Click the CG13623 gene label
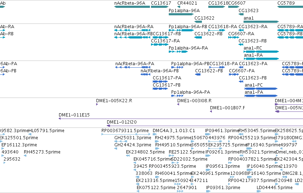Screen dimensions: 303x193 tap(249, 11)
